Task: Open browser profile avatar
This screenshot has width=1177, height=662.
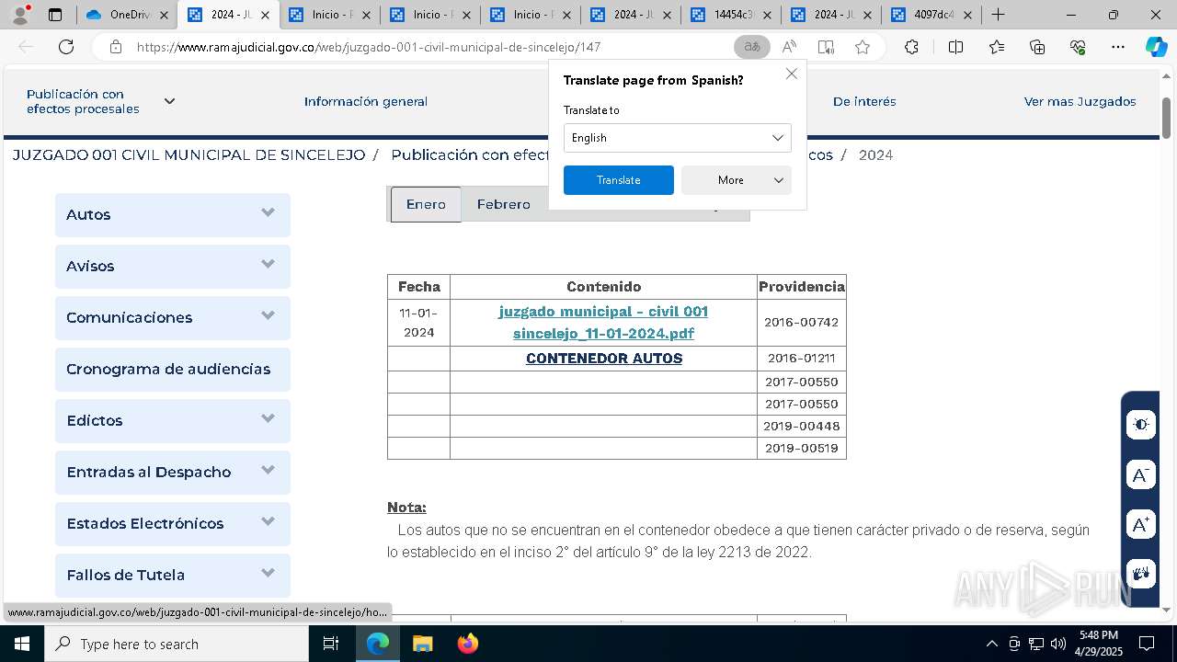Action: pos(20,15)
